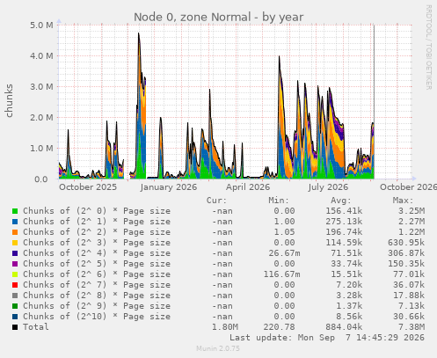
Task: Click the 'Avg:' column header
Action: 341,201
